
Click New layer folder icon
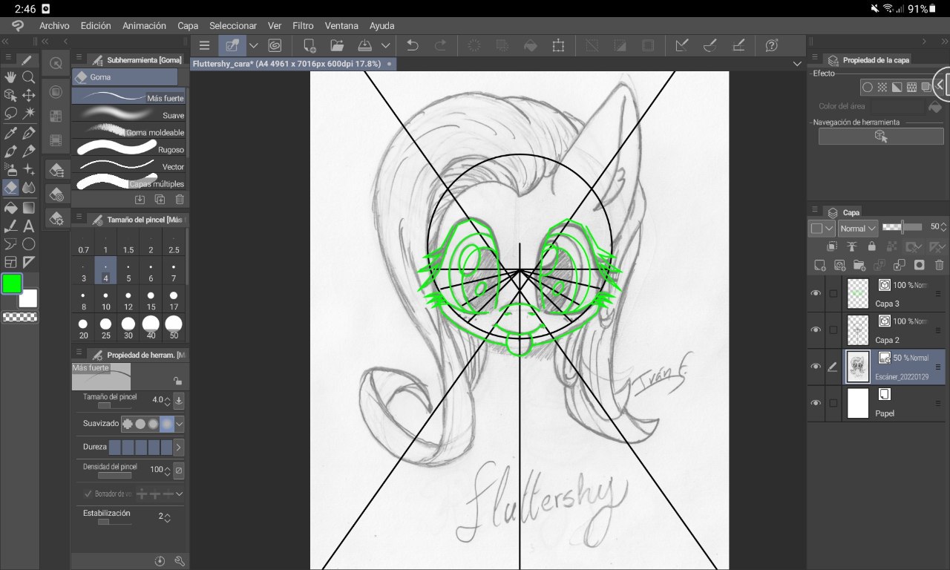(x=859, y=265)
